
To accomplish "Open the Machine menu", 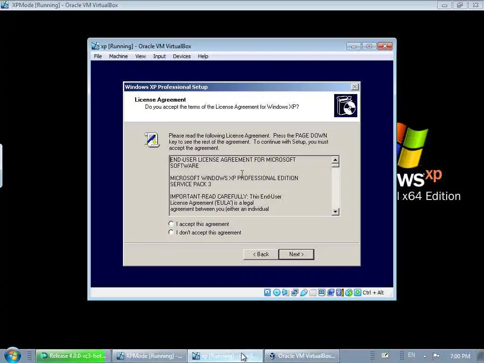I will tap(118, 56).
